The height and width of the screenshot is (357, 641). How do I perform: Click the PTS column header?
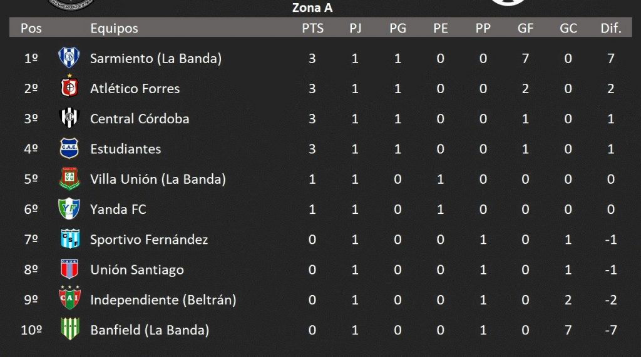pos(313,28)
